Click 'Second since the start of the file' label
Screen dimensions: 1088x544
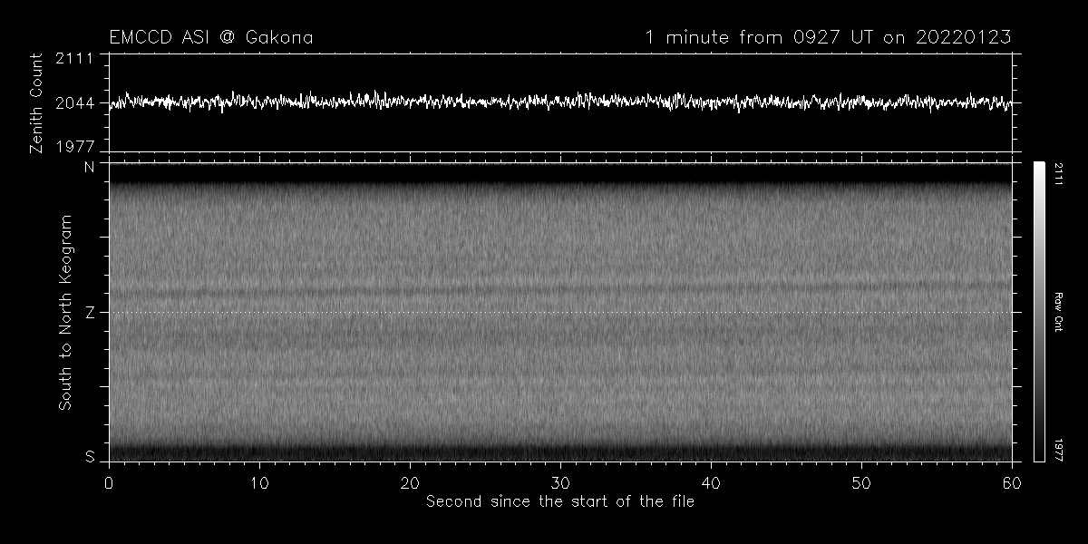point(560,500)
